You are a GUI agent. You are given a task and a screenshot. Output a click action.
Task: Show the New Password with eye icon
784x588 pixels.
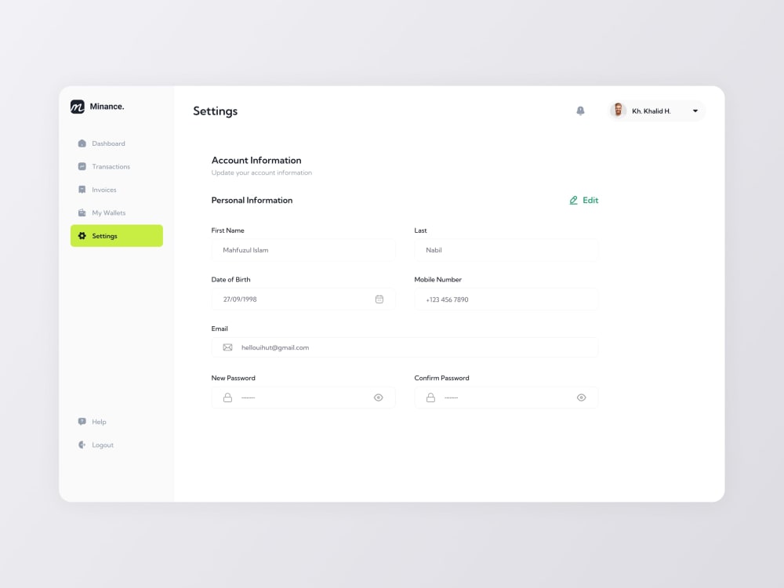tap(379, 397)
